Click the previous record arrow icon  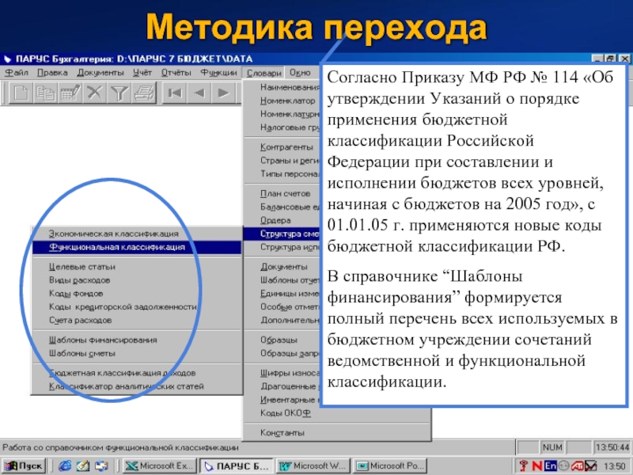click(199, 93)
